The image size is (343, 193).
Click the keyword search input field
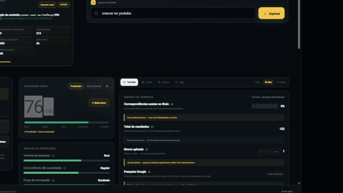(173, 13)
